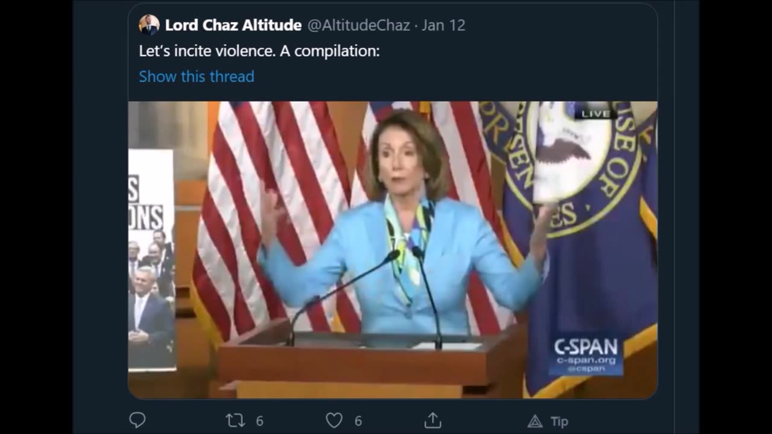Image resolution: width=772 pixels, height=434 pixels.
Task: Retweet the post using the arrows icon
Action: pos(235,421)
